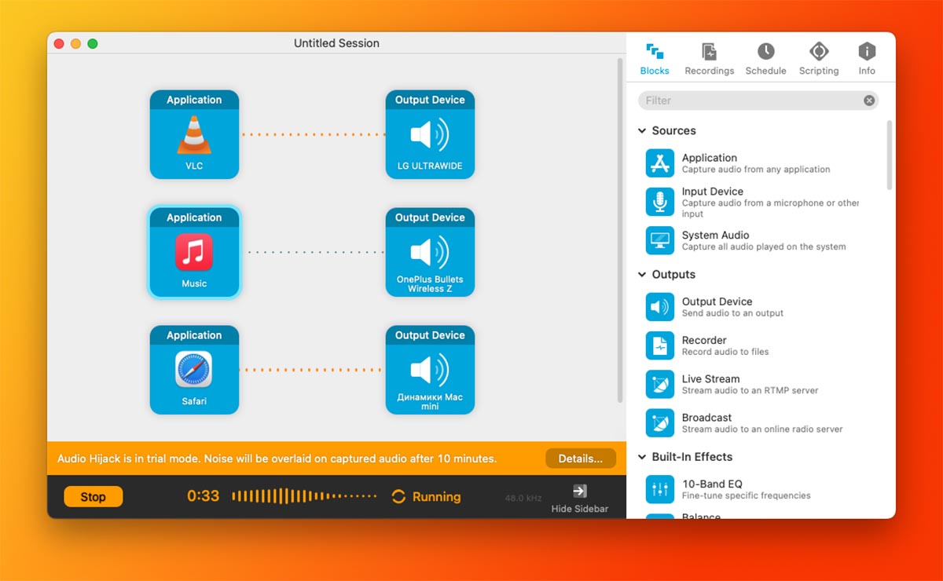
Task: Click the Safari block's Application header
Action: tap(194, 335)
